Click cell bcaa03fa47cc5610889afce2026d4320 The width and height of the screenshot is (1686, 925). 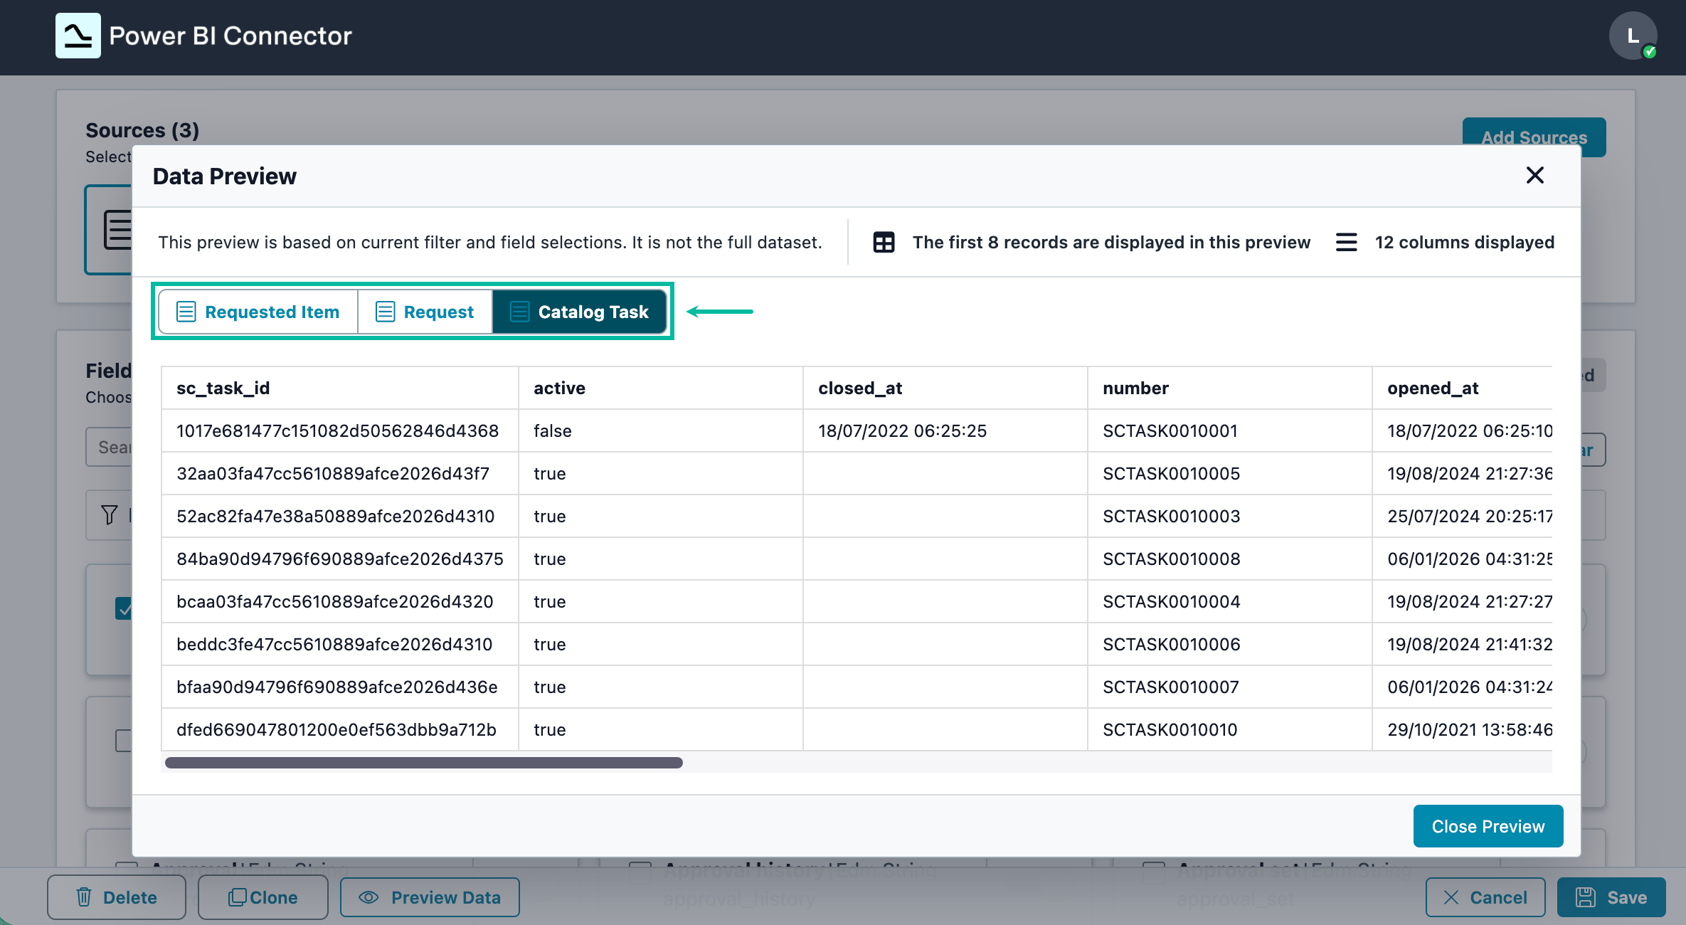[340, 601]
